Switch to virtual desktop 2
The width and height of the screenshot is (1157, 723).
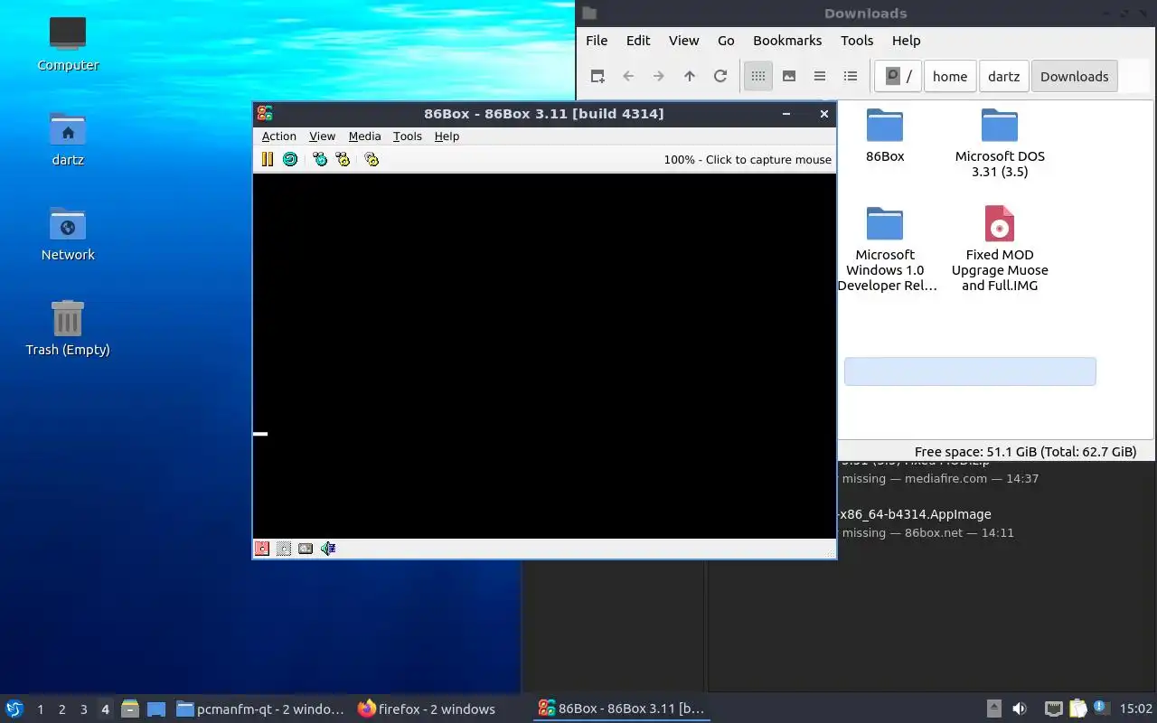point(61,709)
